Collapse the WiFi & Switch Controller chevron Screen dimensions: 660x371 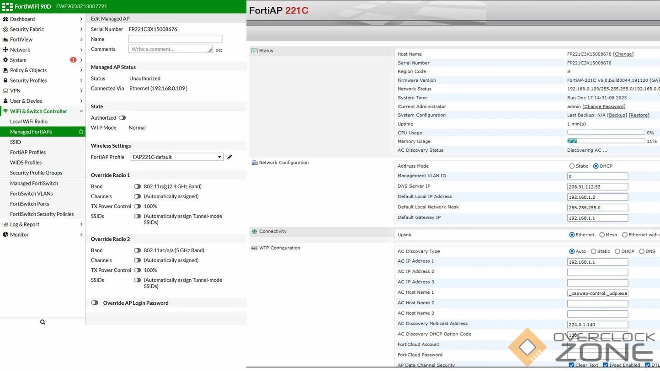[81, 111]
